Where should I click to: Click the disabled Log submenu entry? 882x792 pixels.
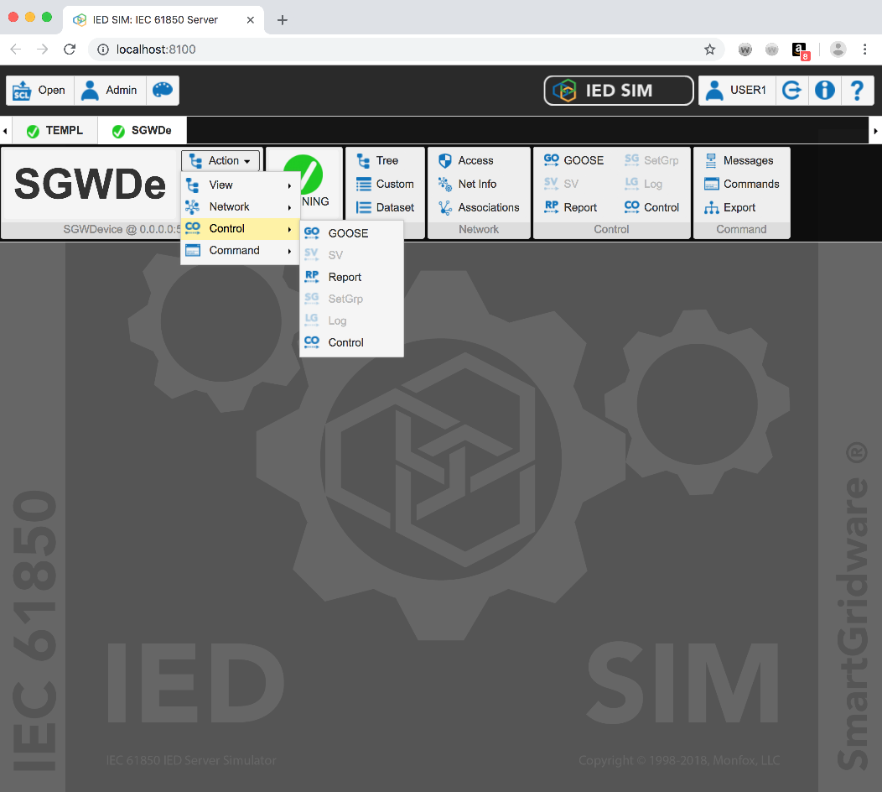pos(351,320)
